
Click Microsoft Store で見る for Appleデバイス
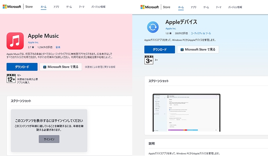click(x=198, y=49)
